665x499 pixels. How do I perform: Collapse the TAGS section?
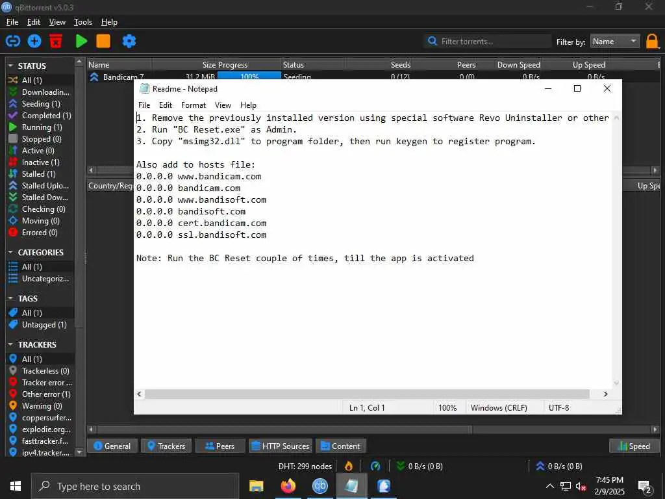pyautogui.click(x=10, y=299)
